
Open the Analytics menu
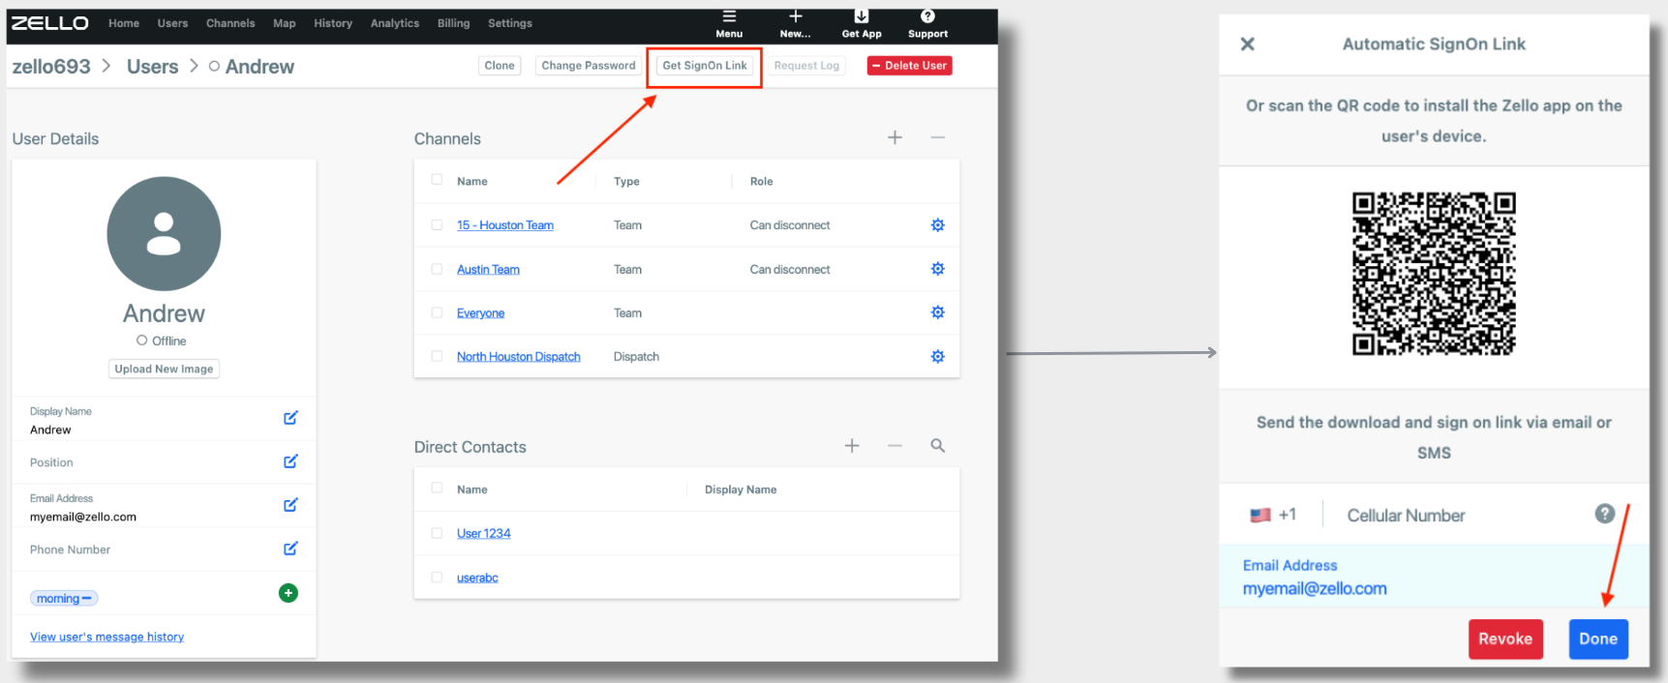coord(395,23)
